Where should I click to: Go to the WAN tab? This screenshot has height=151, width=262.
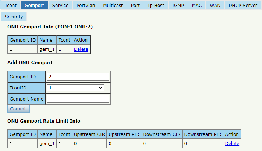[215, 5]
